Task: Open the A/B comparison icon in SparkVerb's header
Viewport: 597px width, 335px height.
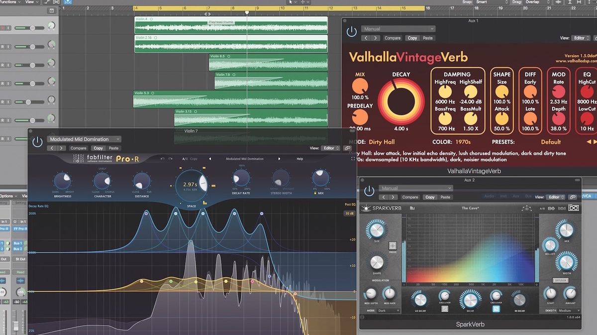Action: (x=542, y=207)
